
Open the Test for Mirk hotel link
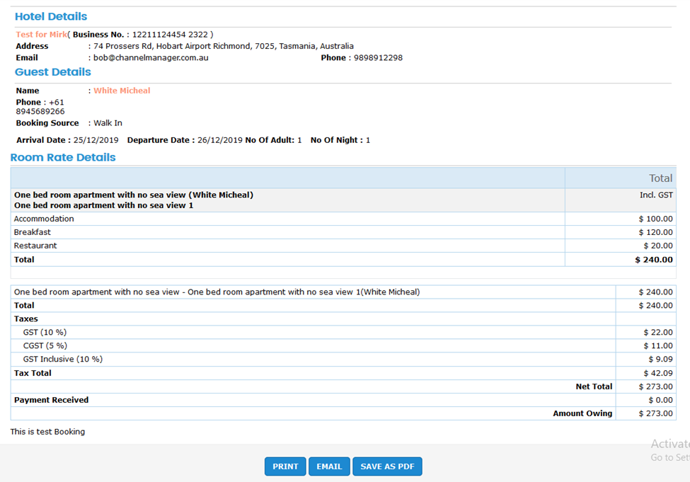pyautogui.click(x=41, y=35)
